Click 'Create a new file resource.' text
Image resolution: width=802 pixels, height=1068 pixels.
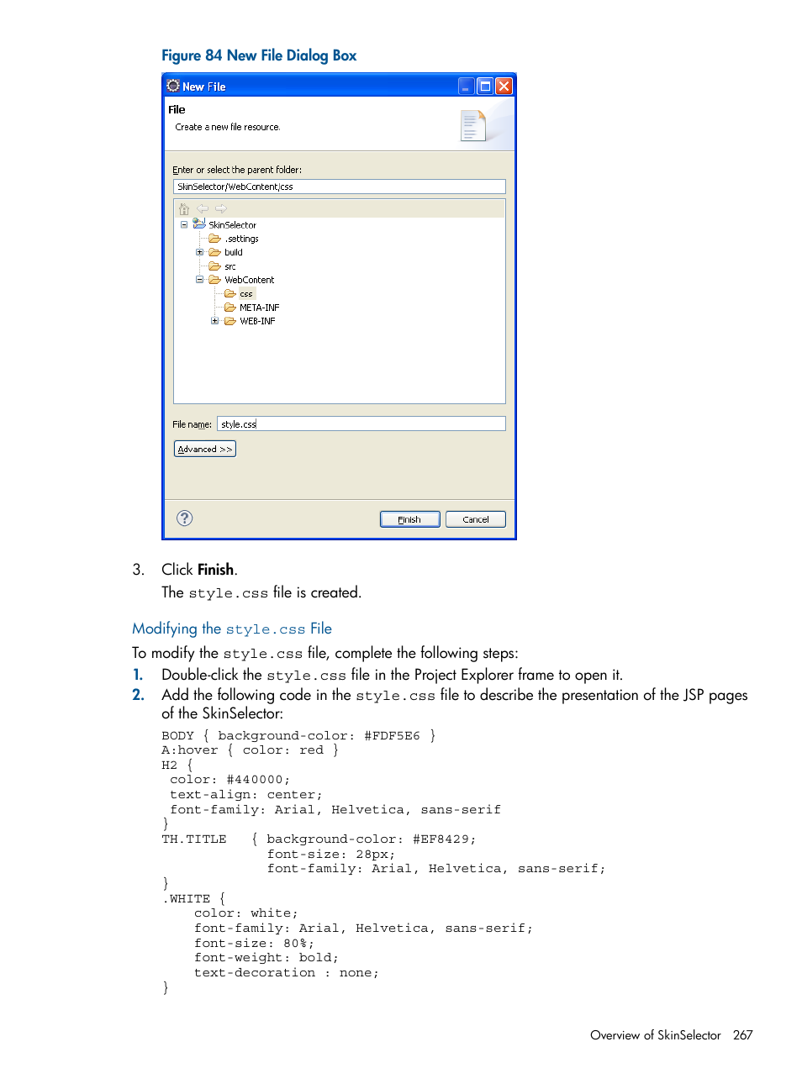[x=228, y=127]
